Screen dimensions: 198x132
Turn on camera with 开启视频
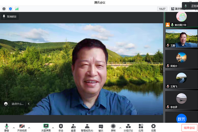point(22,127)
